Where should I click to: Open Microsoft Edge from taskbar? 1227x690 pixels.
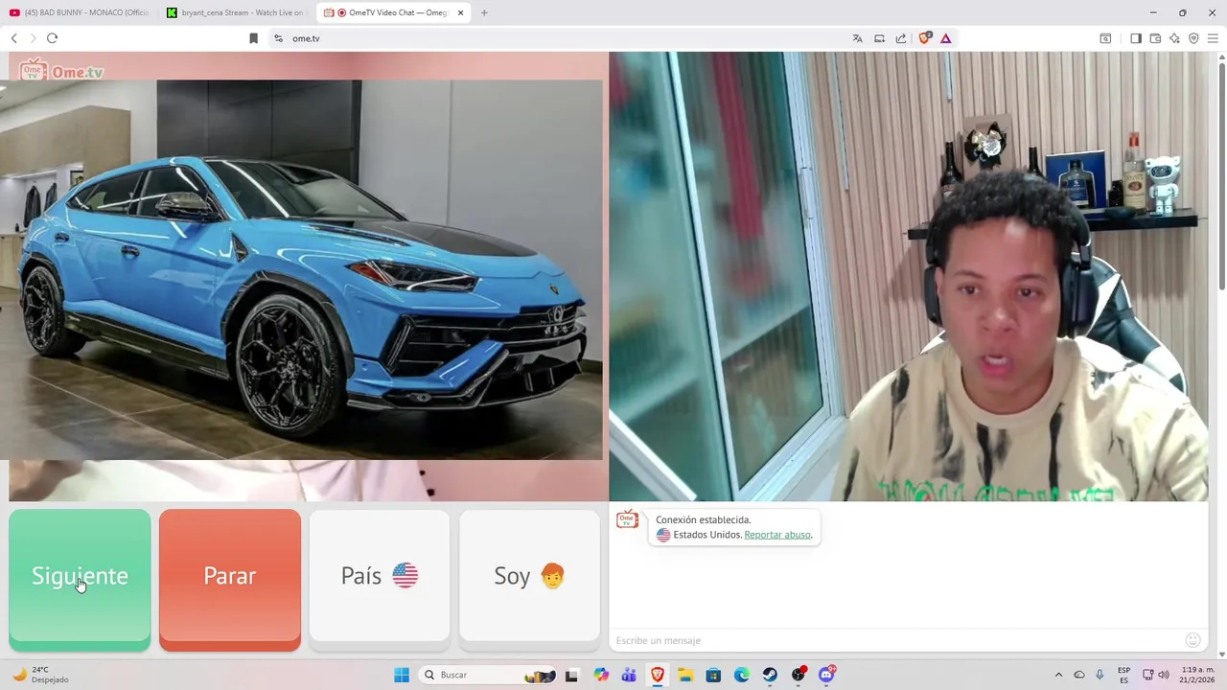click(x=742, y=675)
